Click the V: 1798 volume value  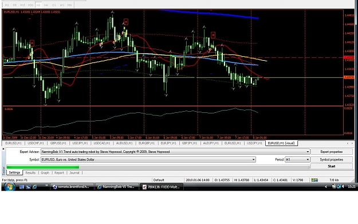[298, 180]
